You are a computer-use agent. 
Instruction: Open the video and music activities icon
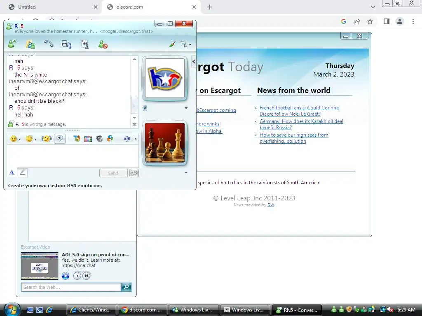[66, 44]
